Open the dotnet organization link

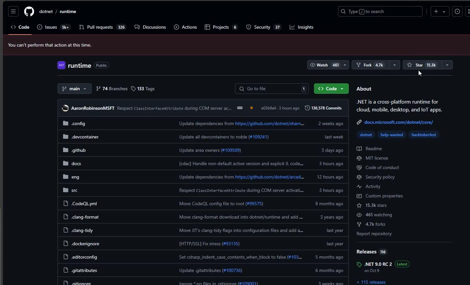46,11
